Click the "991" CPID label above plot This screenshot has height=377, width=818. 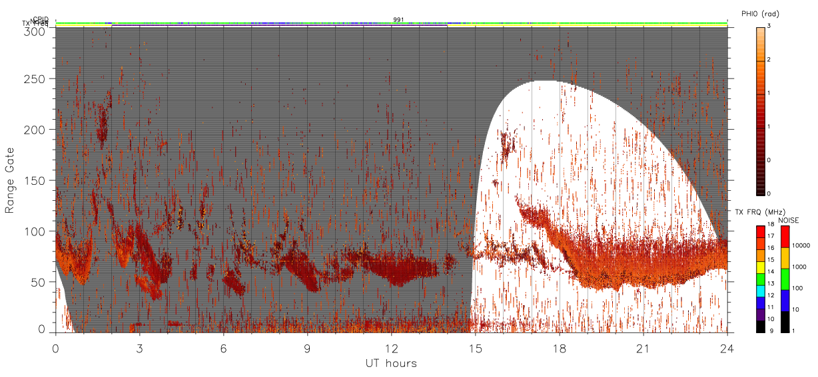398,19
